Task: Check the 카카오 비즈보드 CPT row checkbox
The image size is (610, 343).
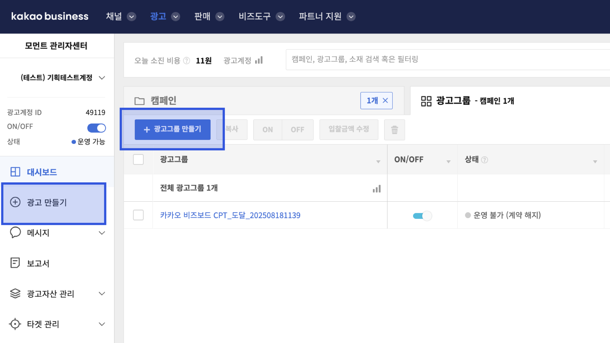Action: coord(138,215)
